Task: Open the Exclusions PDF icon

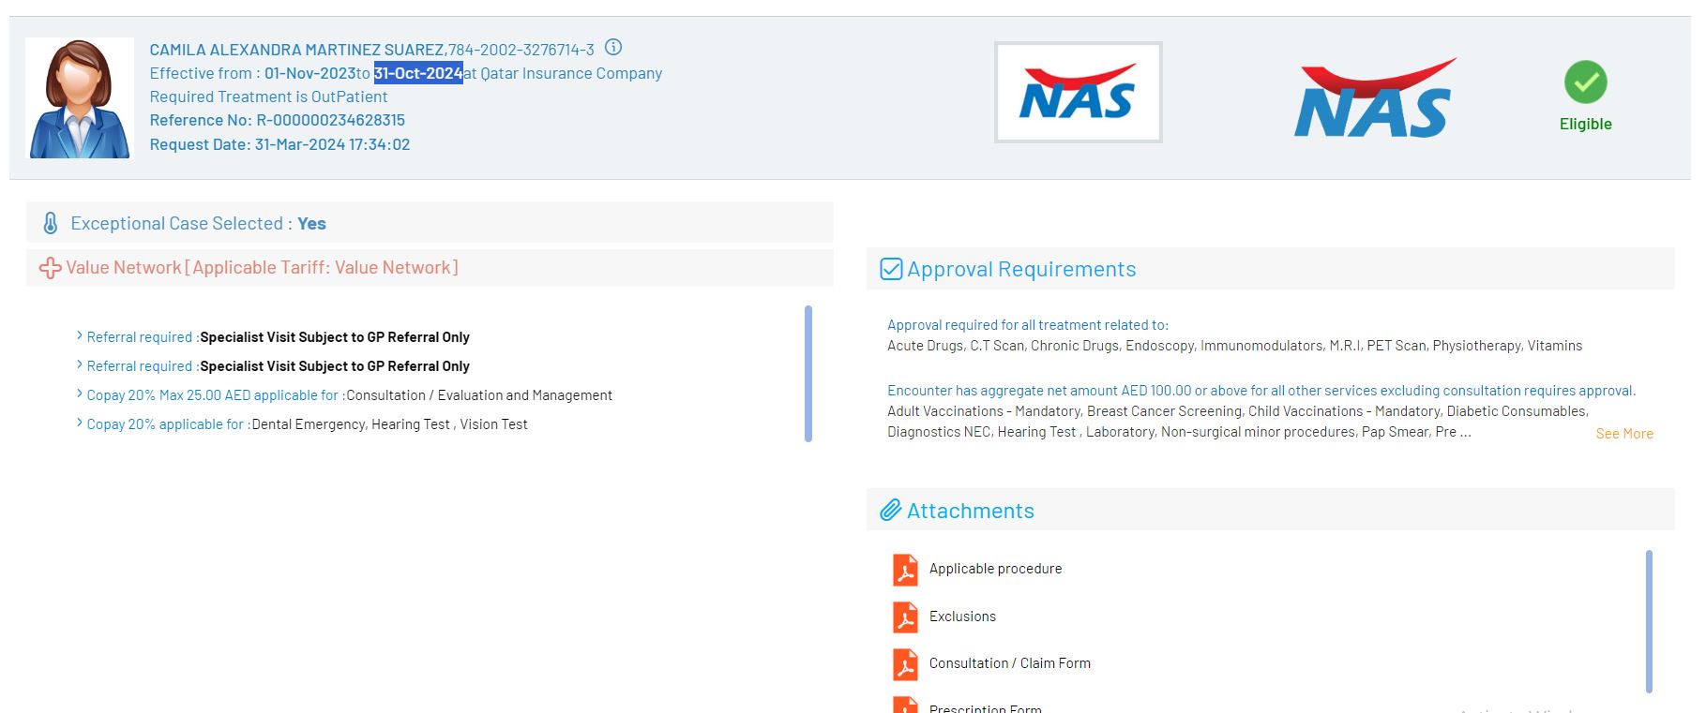Action: click(x=905, y=617)
